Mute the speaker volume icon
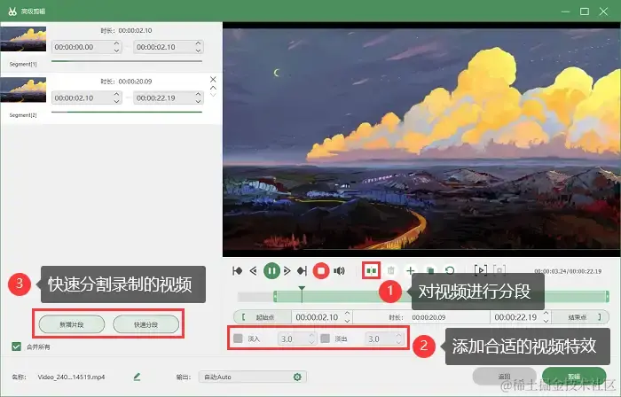The width and height of the screenshot is (621, 397). 339,271
